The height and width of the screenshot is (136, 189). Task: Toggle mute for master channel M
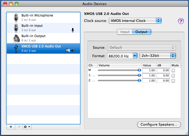173,70
